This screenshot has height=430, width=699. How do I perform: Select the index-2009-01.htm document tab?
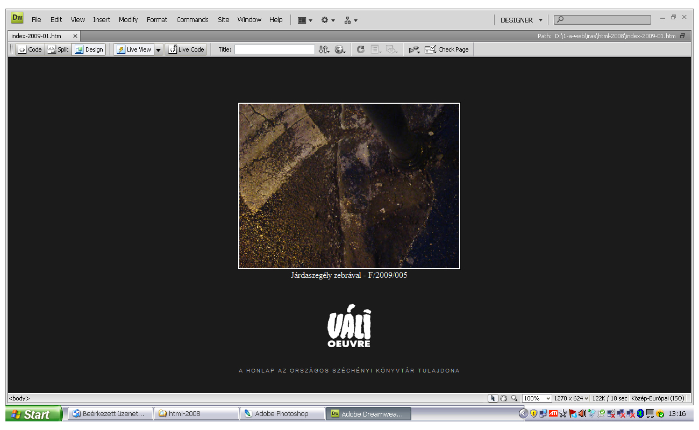click(x=37, y=36)
